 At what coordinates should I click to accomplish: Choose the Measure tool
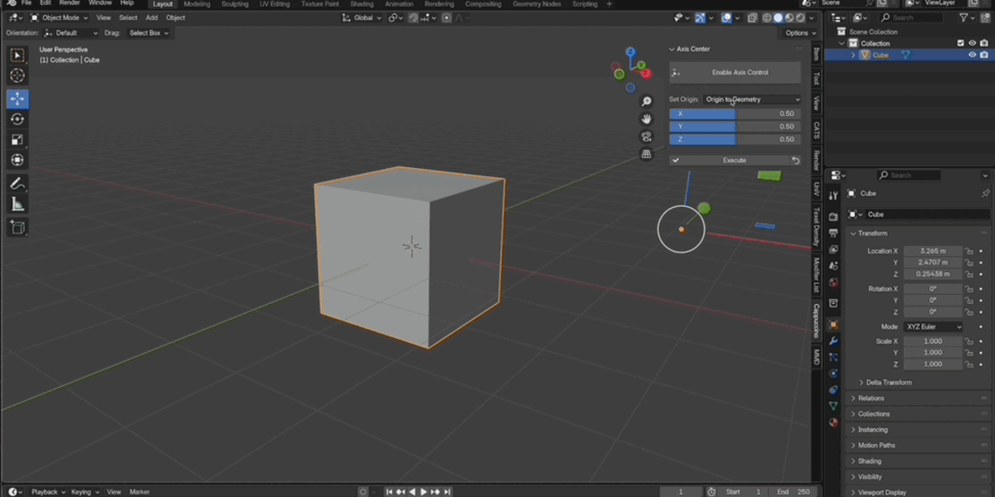click(x=17, y=204)
